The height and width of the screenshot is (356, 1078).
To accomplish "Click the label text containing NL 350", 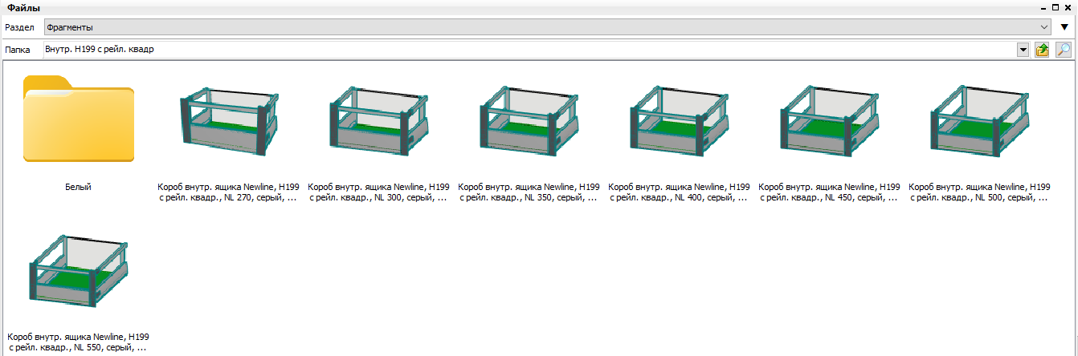I will (x=529, y=192).
